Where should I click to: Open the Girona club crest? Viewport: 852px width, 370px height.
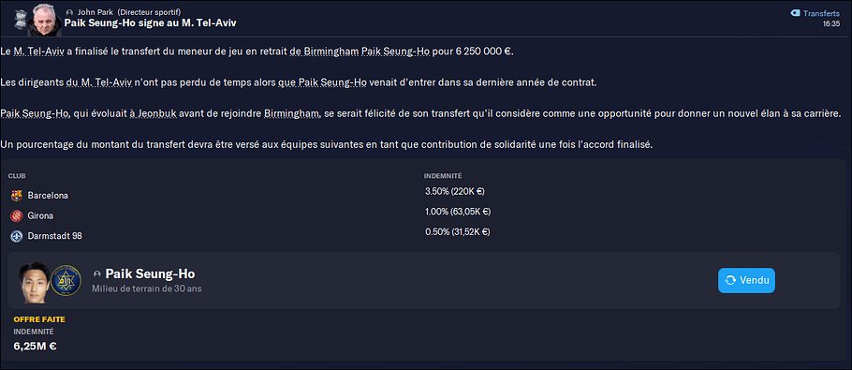[x=16, y=215]
